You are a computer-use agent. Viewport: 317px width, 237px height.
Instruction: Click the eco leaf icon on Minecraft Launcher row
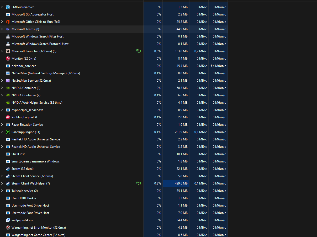138,51
